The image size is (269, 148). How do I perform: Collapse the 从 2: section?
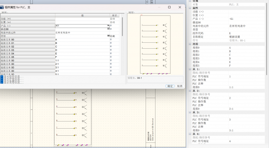click(x=190, y=91)
